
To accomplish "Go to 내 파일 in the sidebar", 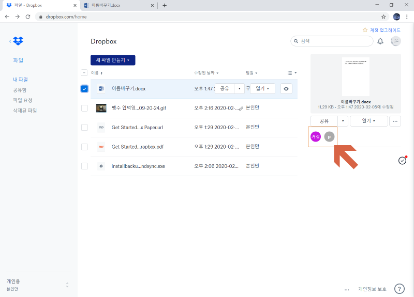I will (20, 80).
